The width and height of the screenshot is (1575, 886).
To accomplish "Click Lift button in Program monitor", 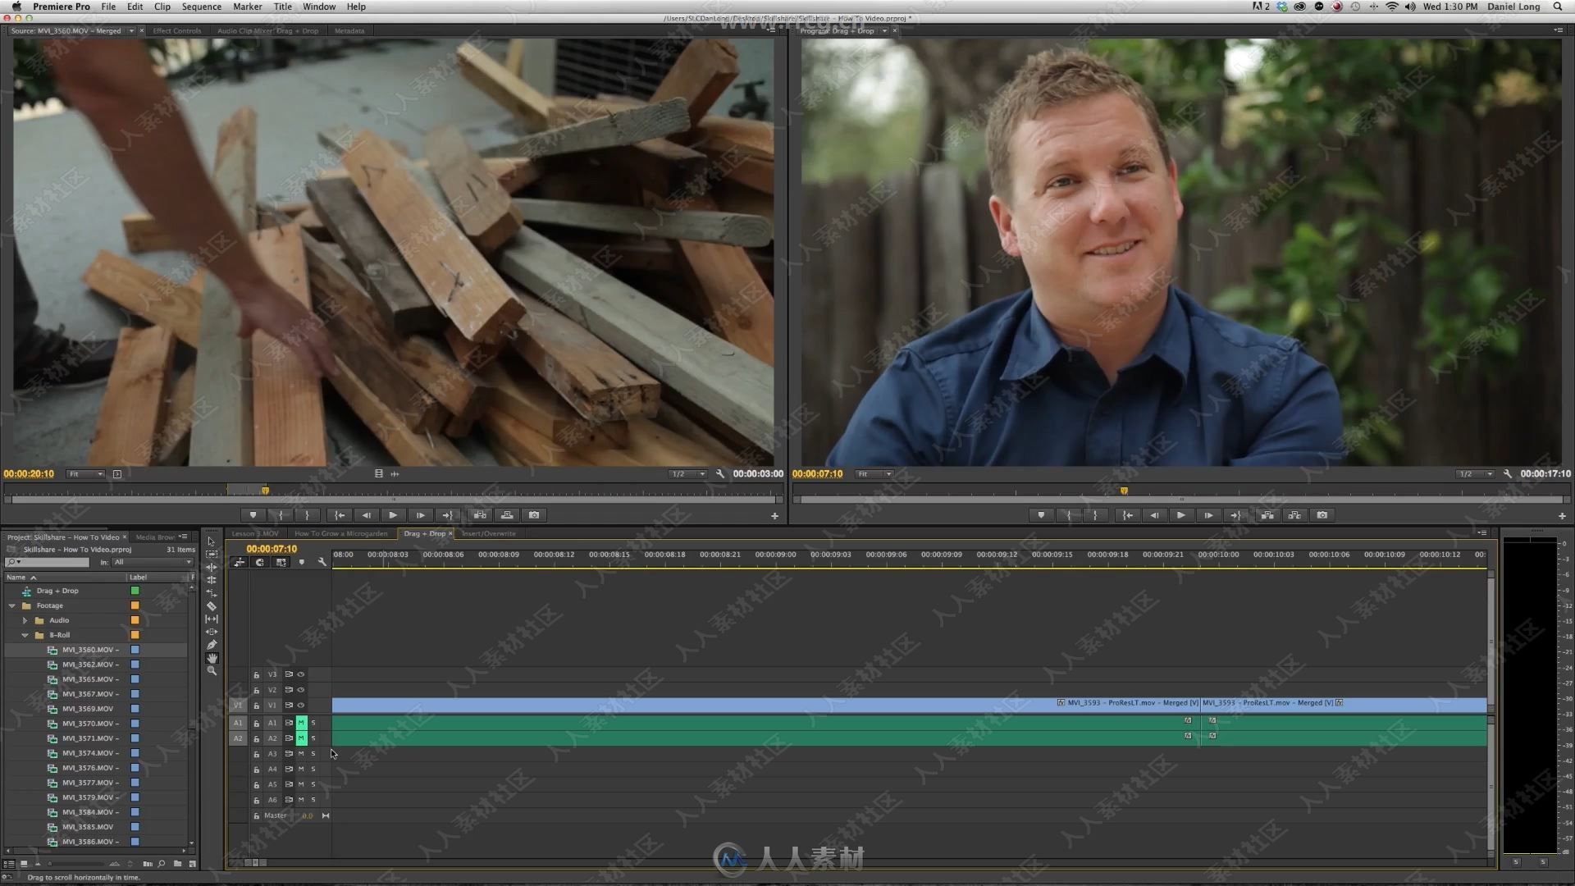I will point(1267,515).
